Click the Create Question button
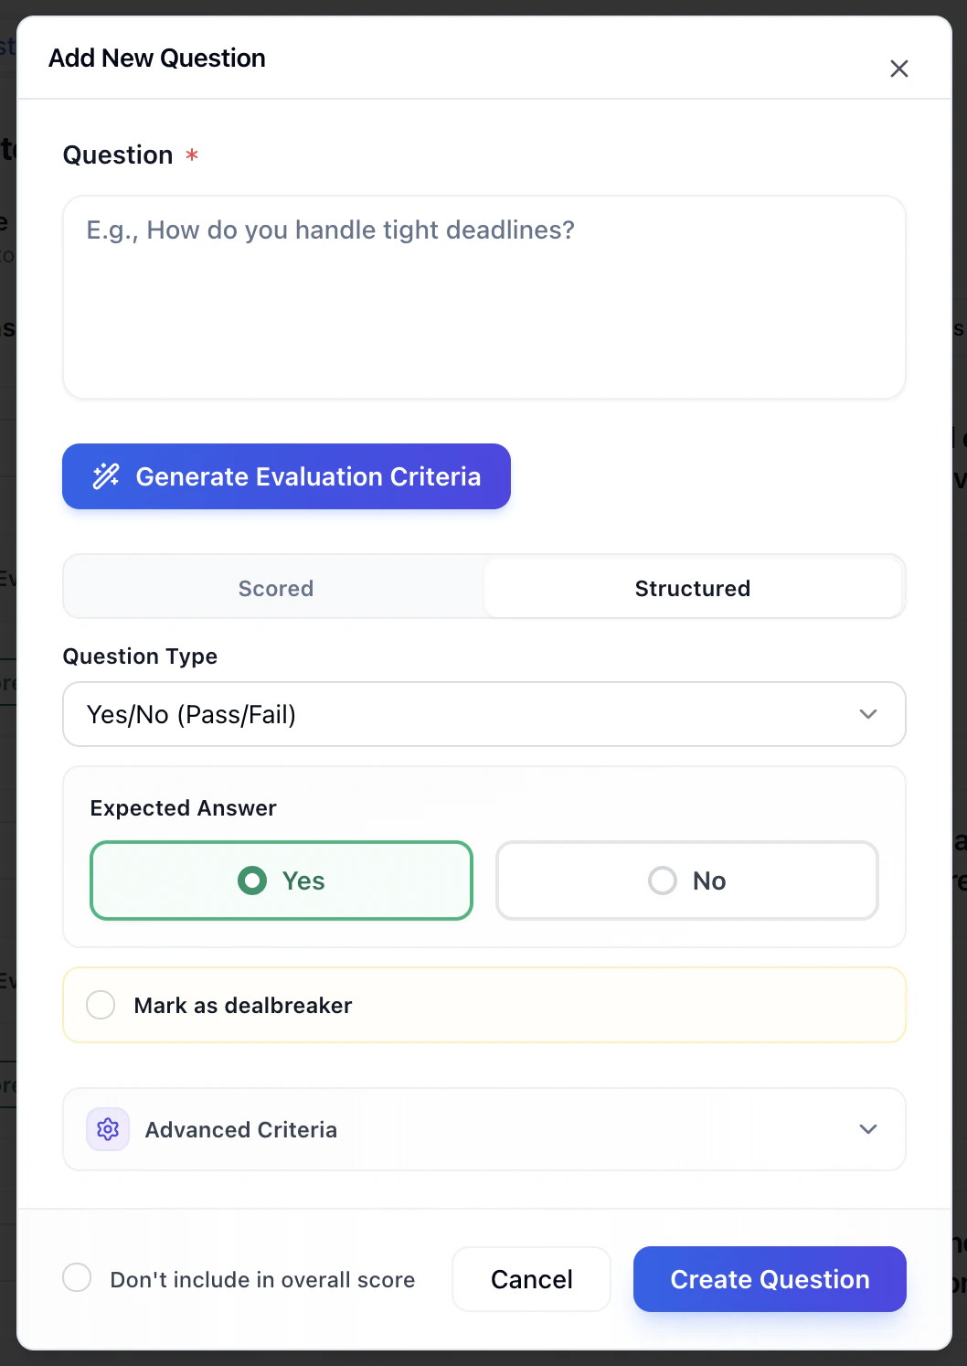This screenshot has width=967, height=1366. click(770, 1279)
